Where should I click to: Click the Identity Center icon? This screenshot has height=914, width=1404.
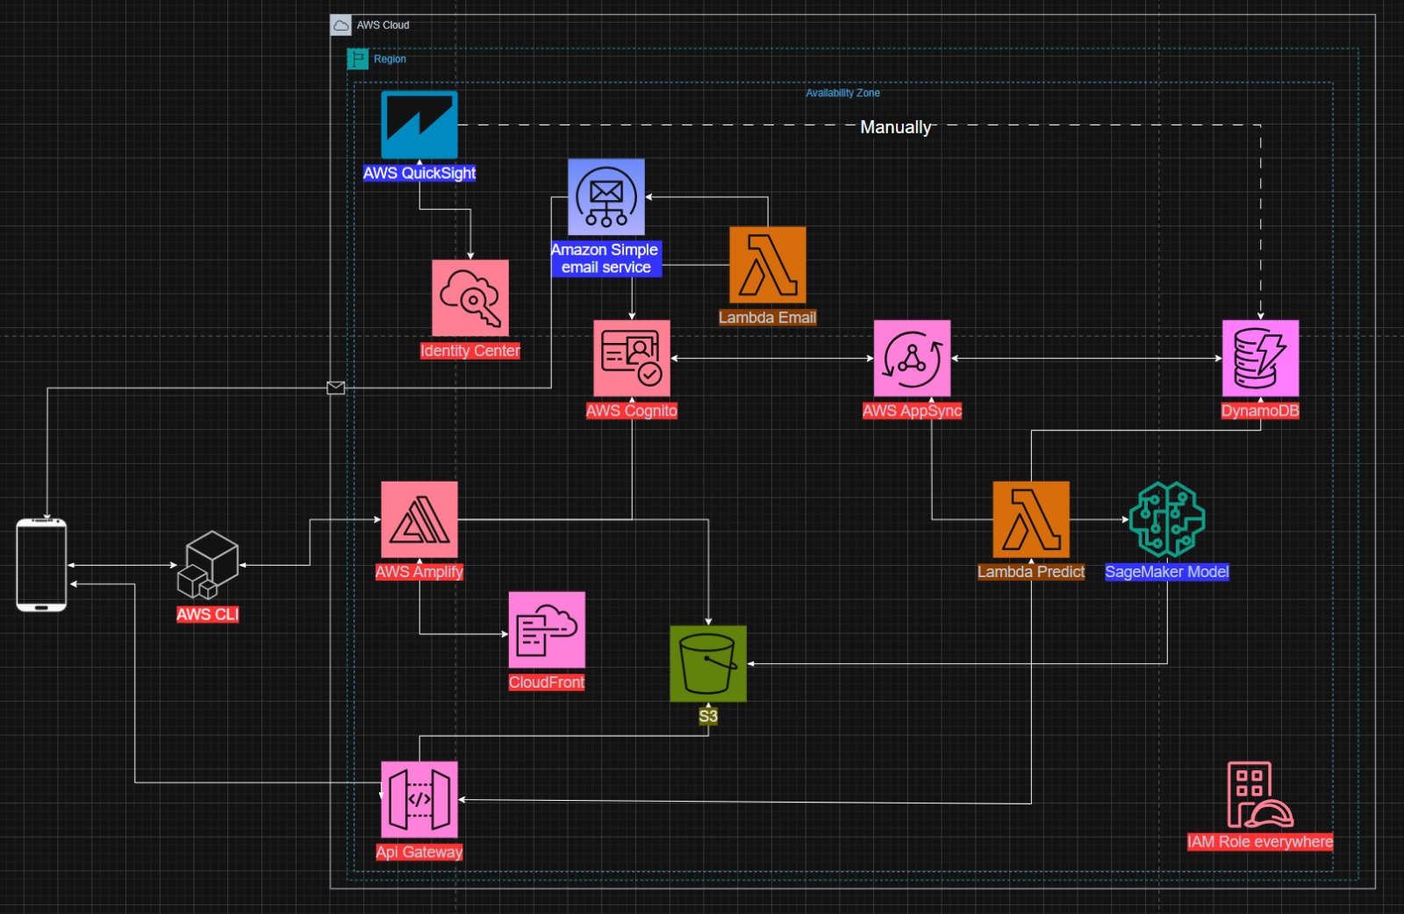[x=470, y=298]
